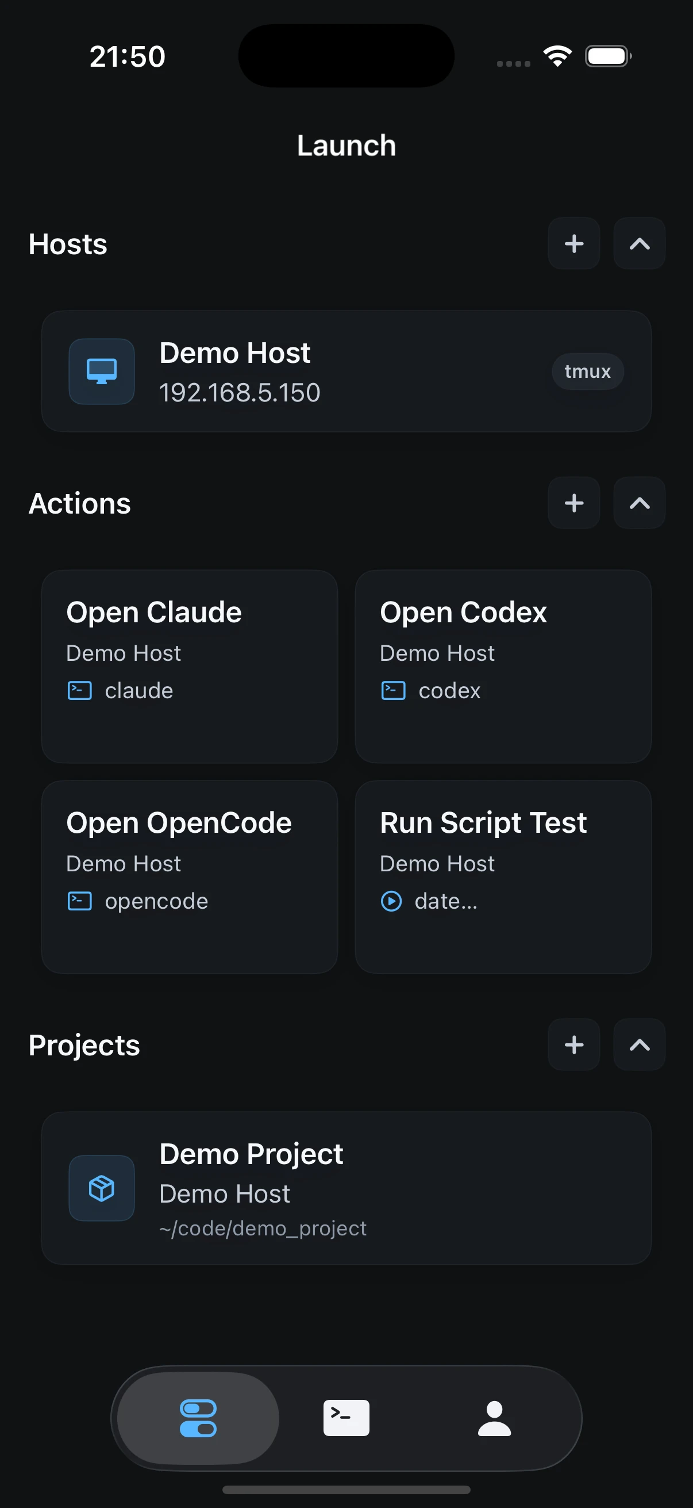Select the Launch tab in bottom bar

tap(198, 1418)
